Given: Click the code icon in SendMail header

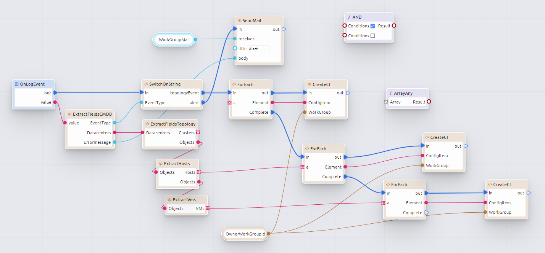Looking at the screenshot, I should pos(239,21).
